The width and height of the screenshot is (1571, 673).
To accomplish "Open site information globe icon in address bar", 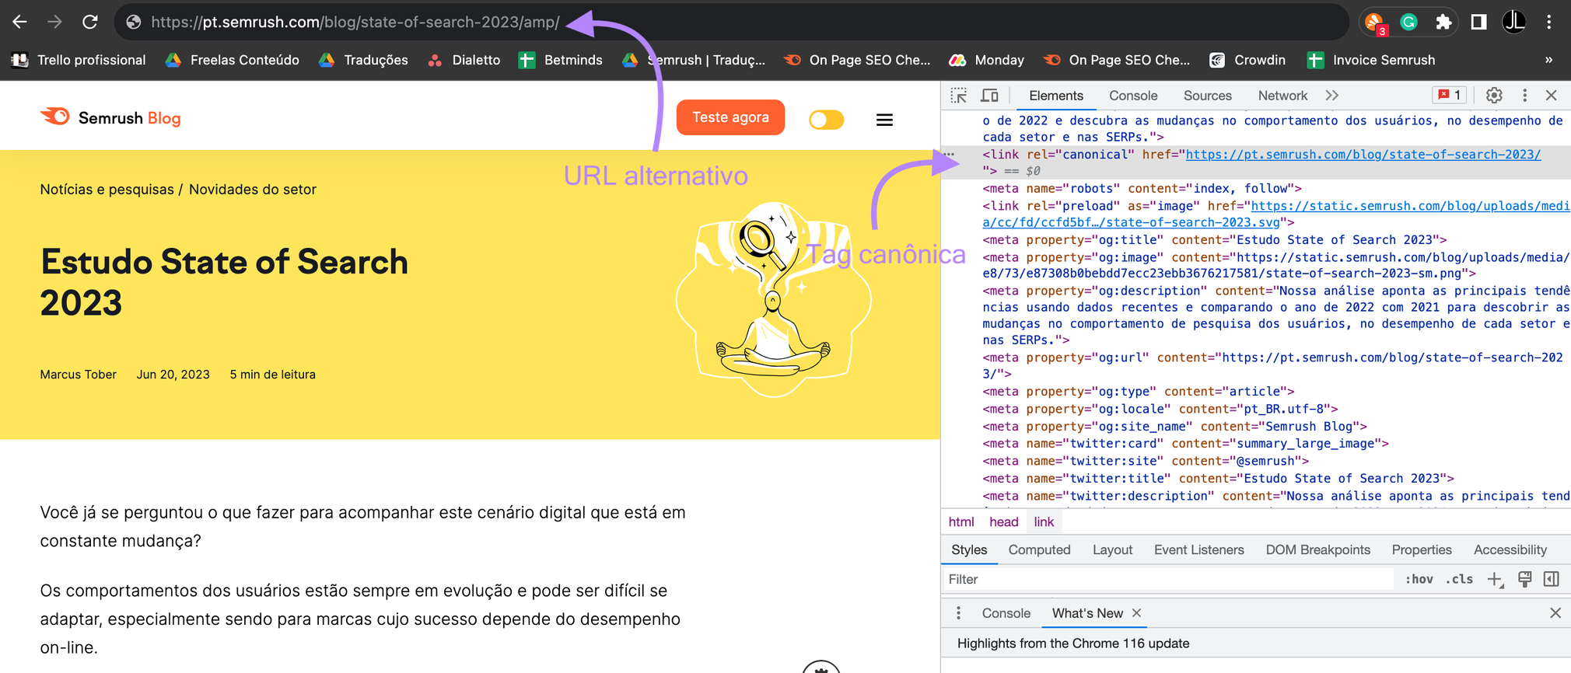I will coord(134,22).
